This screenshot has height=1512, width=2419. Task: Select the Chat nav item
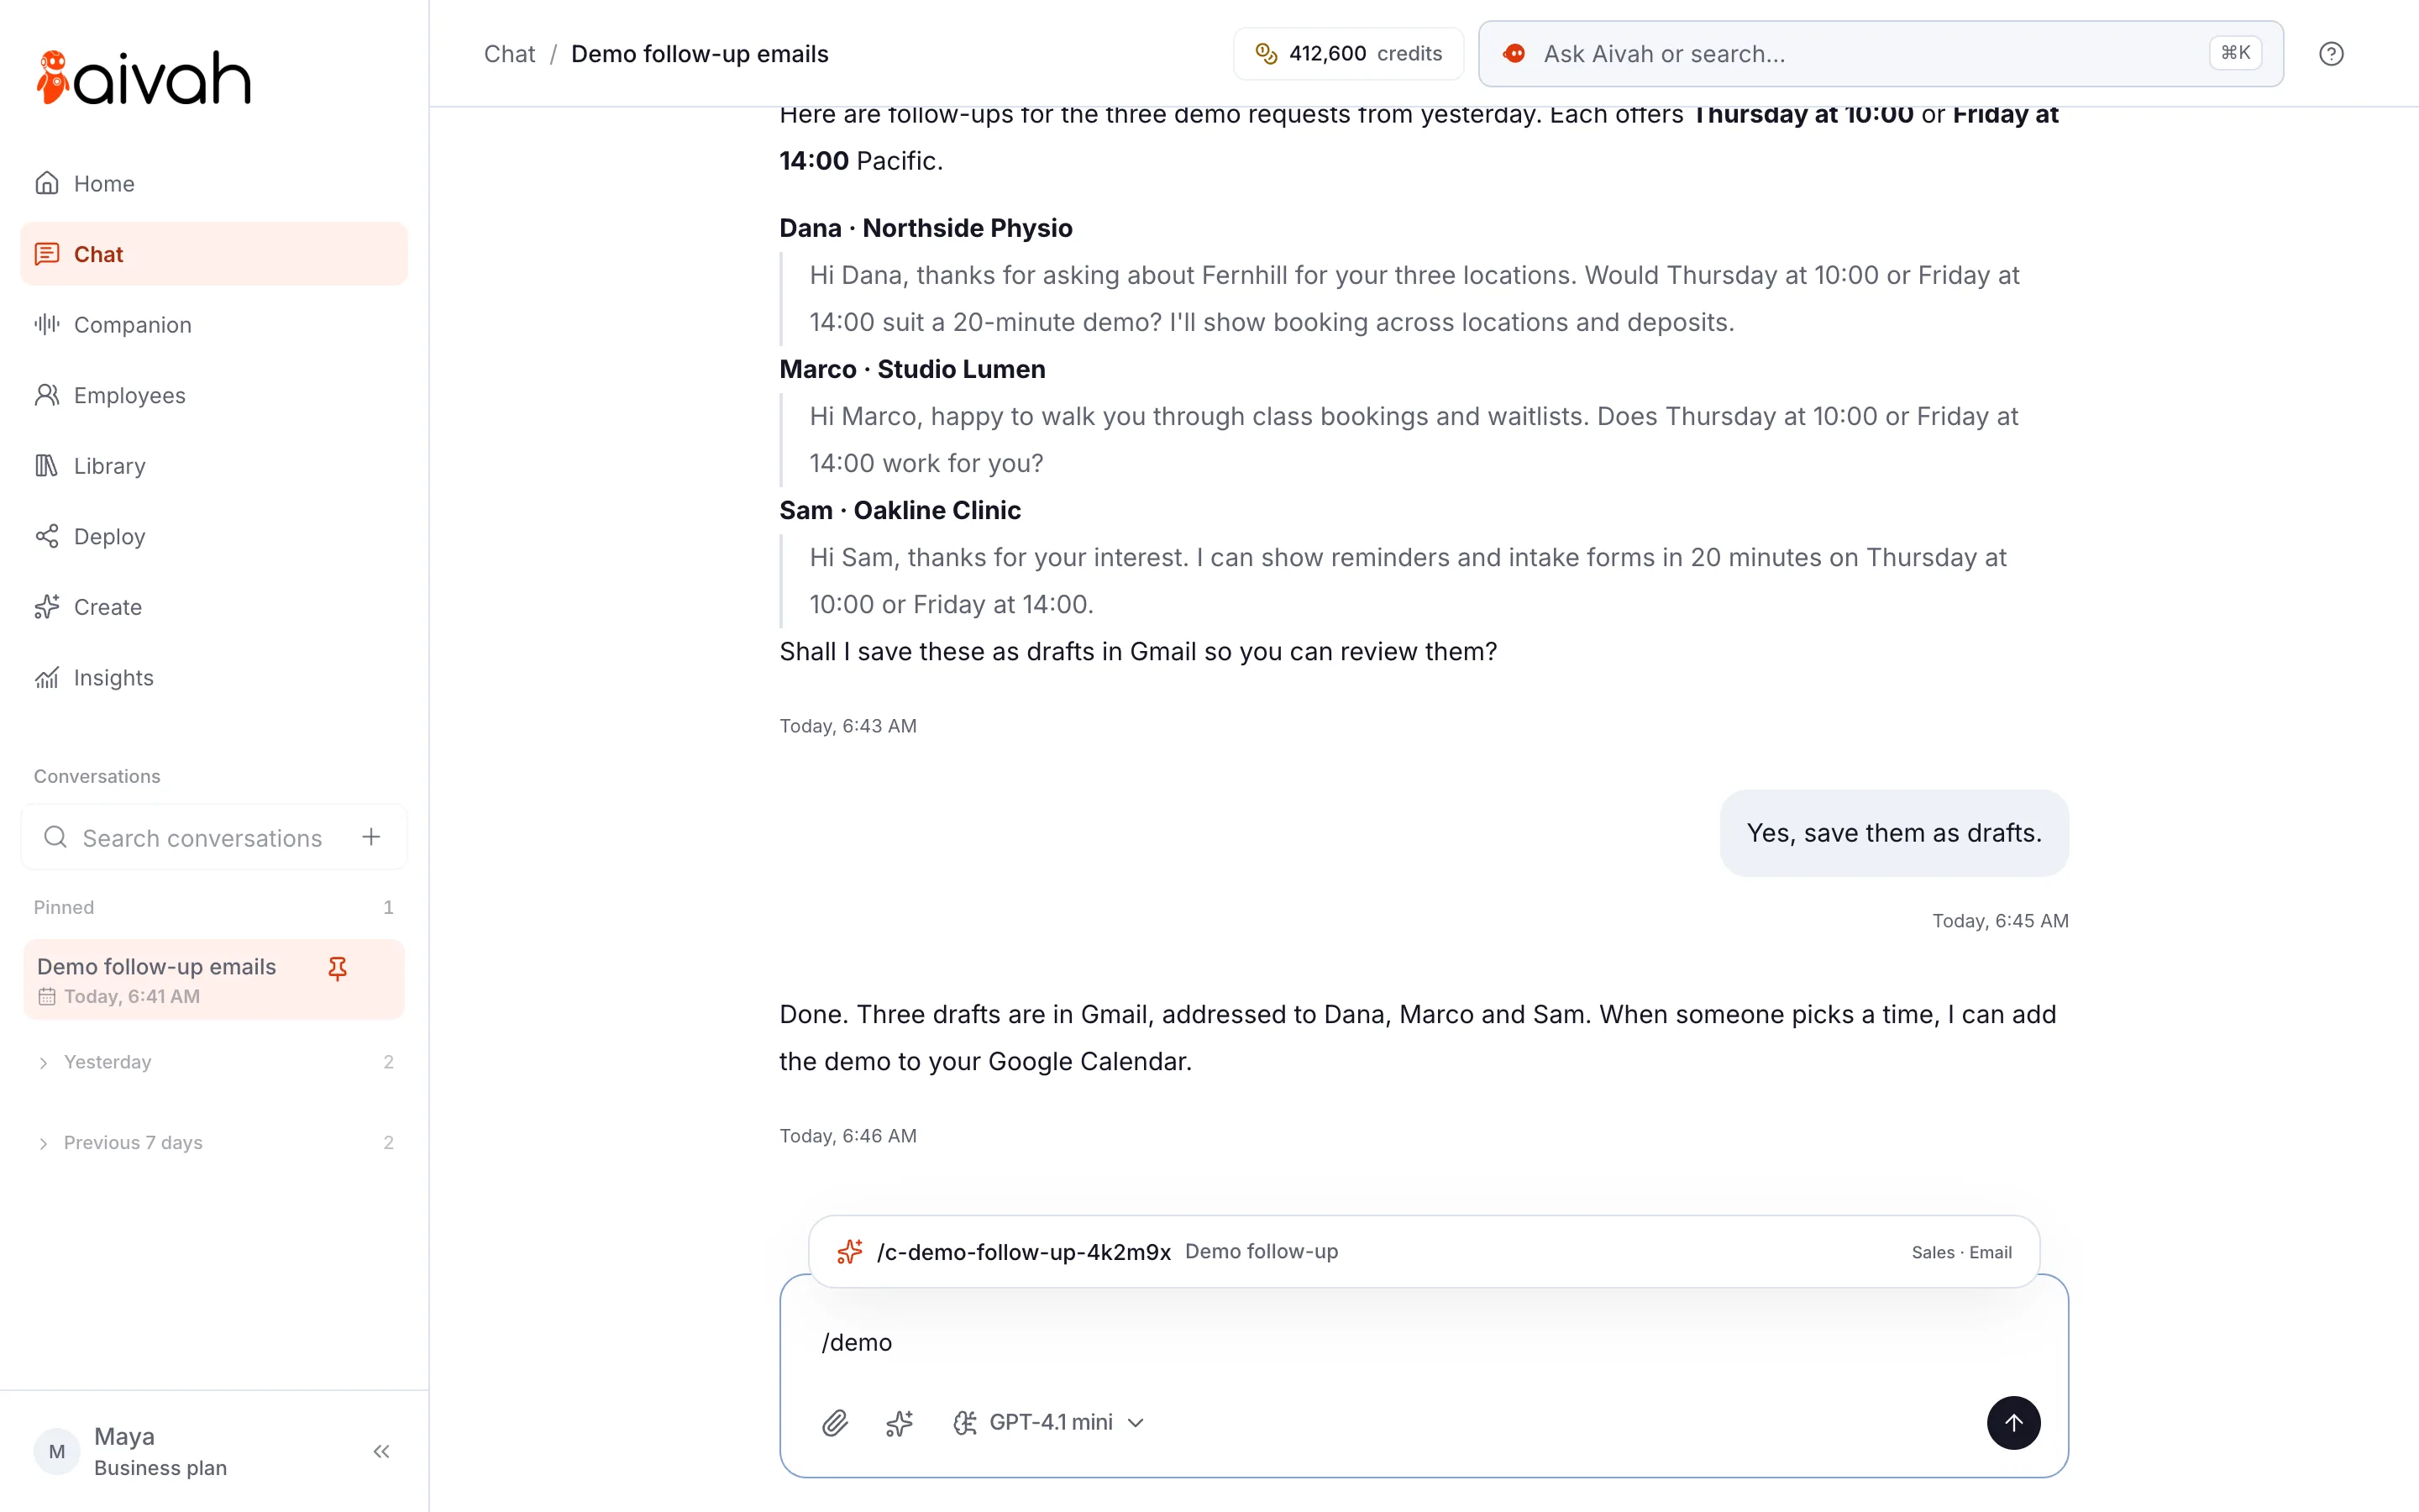(x=214, y=254)
